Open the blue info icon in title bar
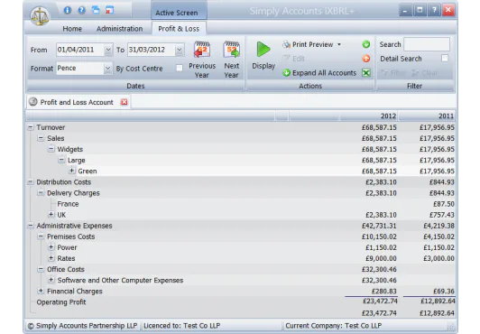 pyautogui.click(x=68, y=10)
